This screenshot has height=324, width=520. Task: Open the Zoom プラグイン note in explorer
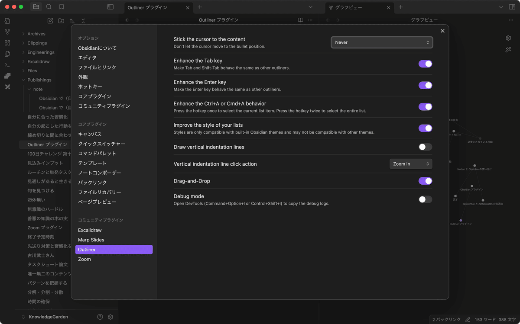point(45,228)
